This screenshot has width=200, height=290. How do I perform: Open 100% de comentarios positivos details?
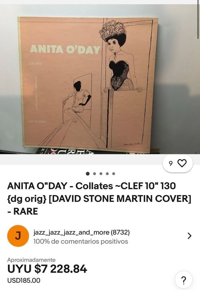(x=81, y=241)
